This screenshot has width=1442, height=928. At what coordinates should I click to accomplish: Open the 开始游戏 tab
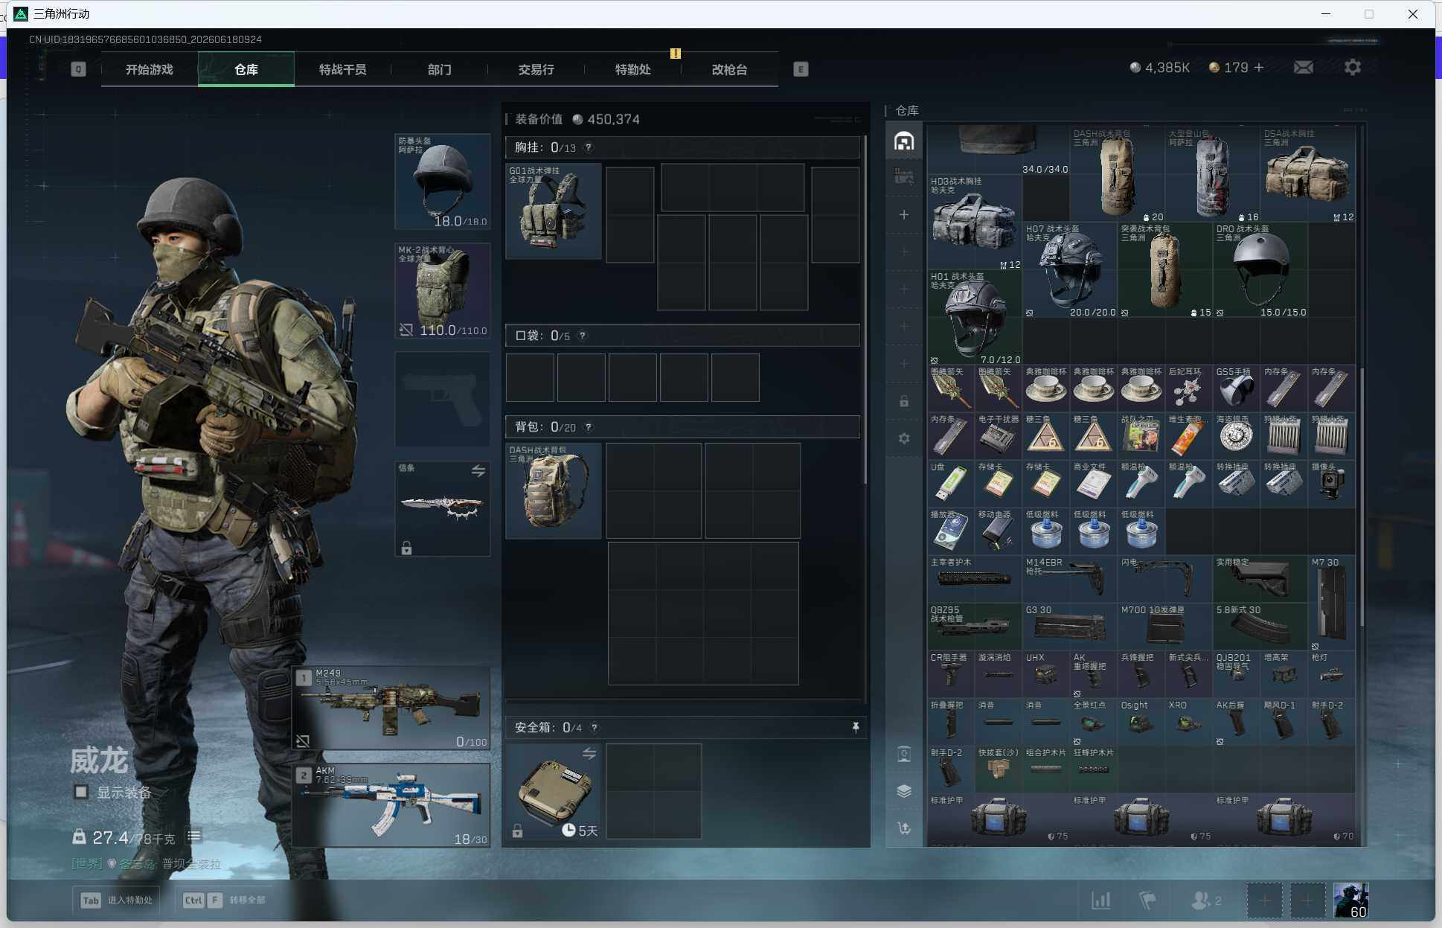(150, 69)
